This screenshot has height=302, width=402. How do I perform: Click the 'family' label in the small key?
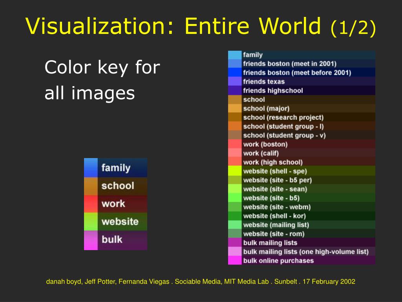[116, 168]
